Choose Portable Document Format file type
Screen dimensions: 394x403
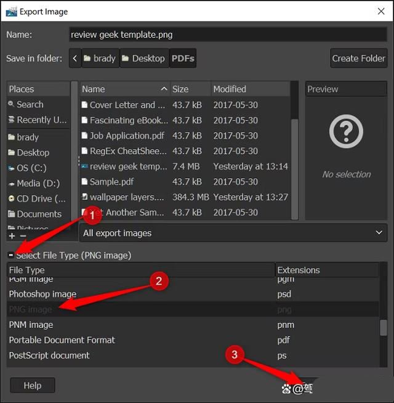point(62,340)
